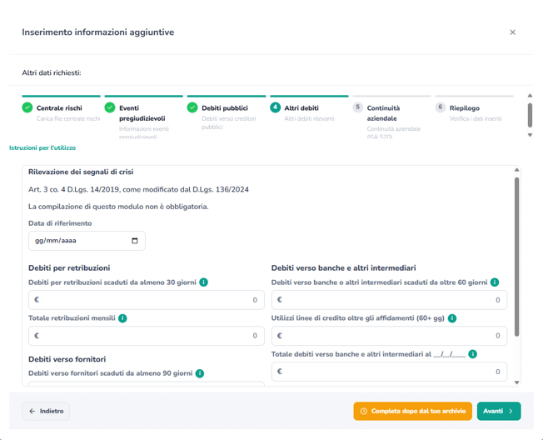Click the Avanti button

tap(499, 411)
